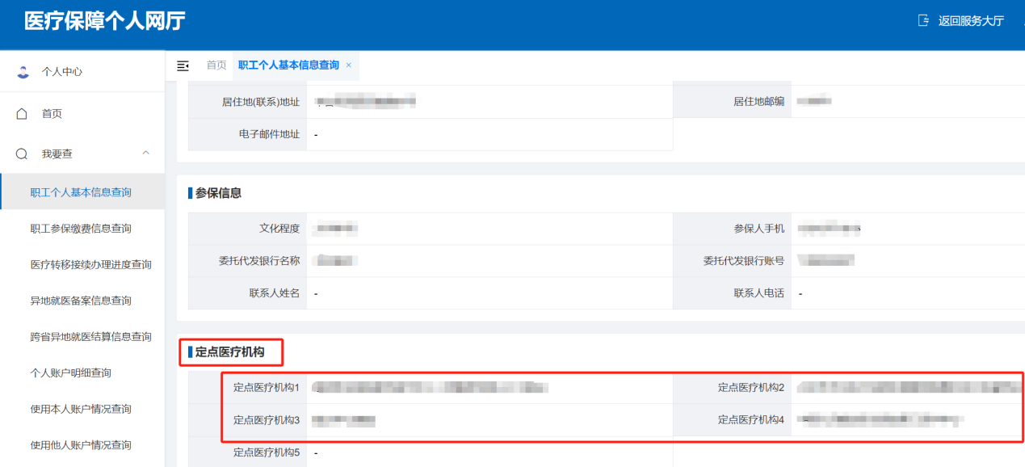Click the 定点医疗机构2 label
1025x467 pixels.
click(751, 388)
